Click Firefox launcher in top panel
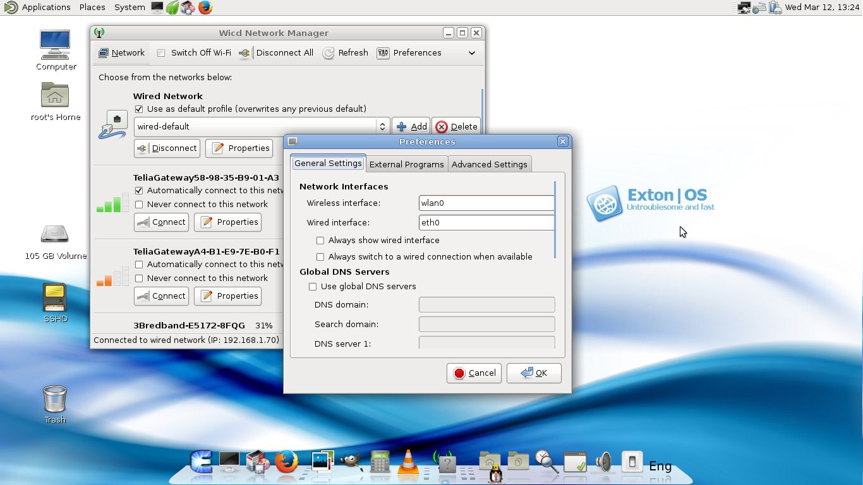Image resolution: width=863 pixels, height=485 pixels. (205, 8)
